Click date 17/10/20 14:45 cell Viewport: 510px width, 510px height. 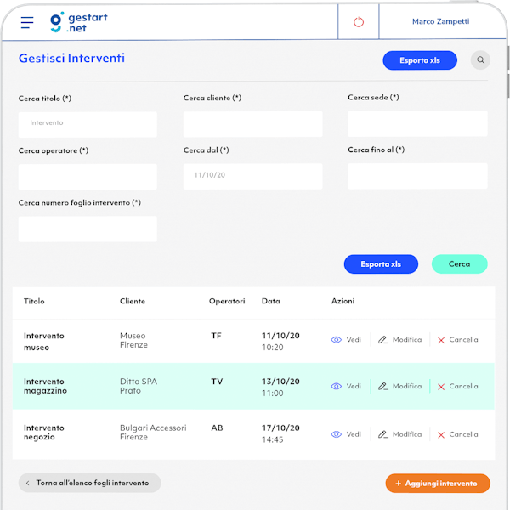[280, 433]
